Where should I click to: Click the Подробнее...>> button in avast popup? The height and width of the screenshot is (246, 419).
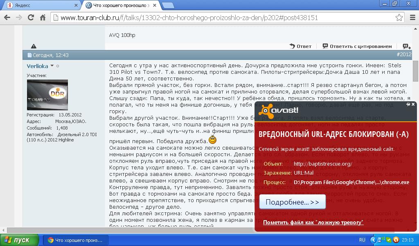click(293, 202)
